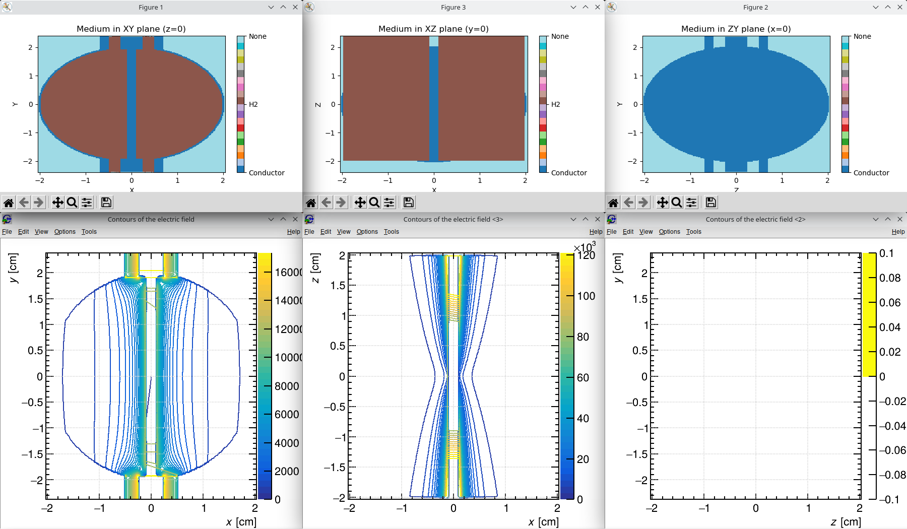This screenshot has width=907, height=529.
Task: Click Home icon in Figure 2 toolbar
Action: pyautogui.click(x=613, y=203)
